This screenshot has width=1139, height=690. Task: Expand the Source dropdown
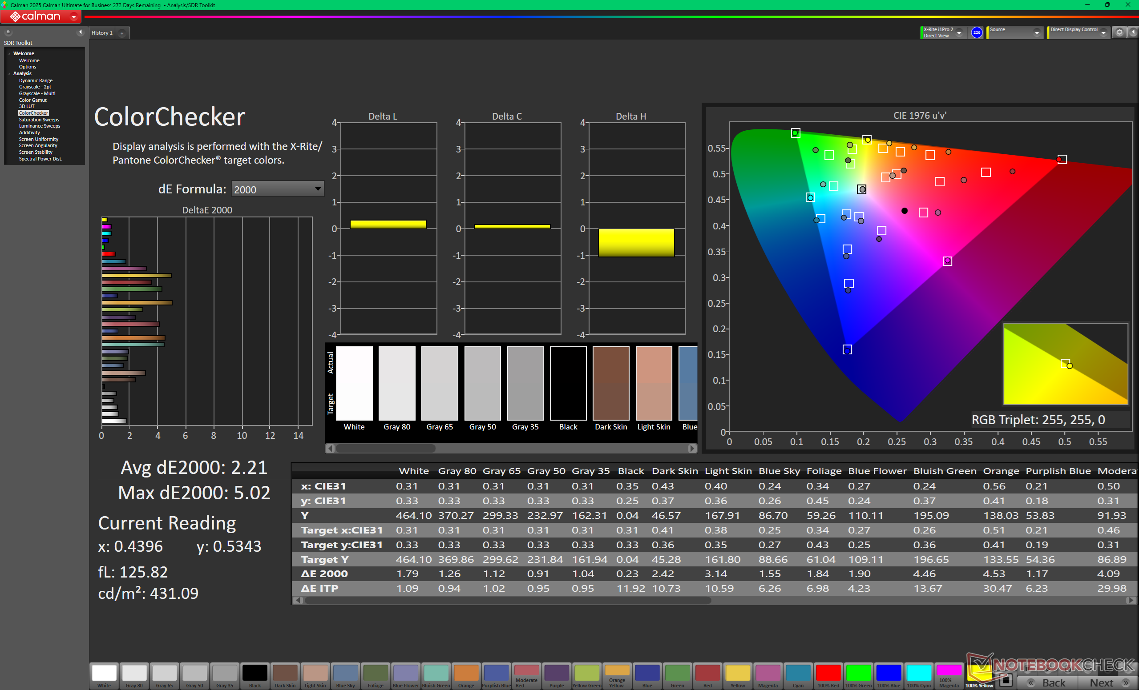[x=1036, y=33]
